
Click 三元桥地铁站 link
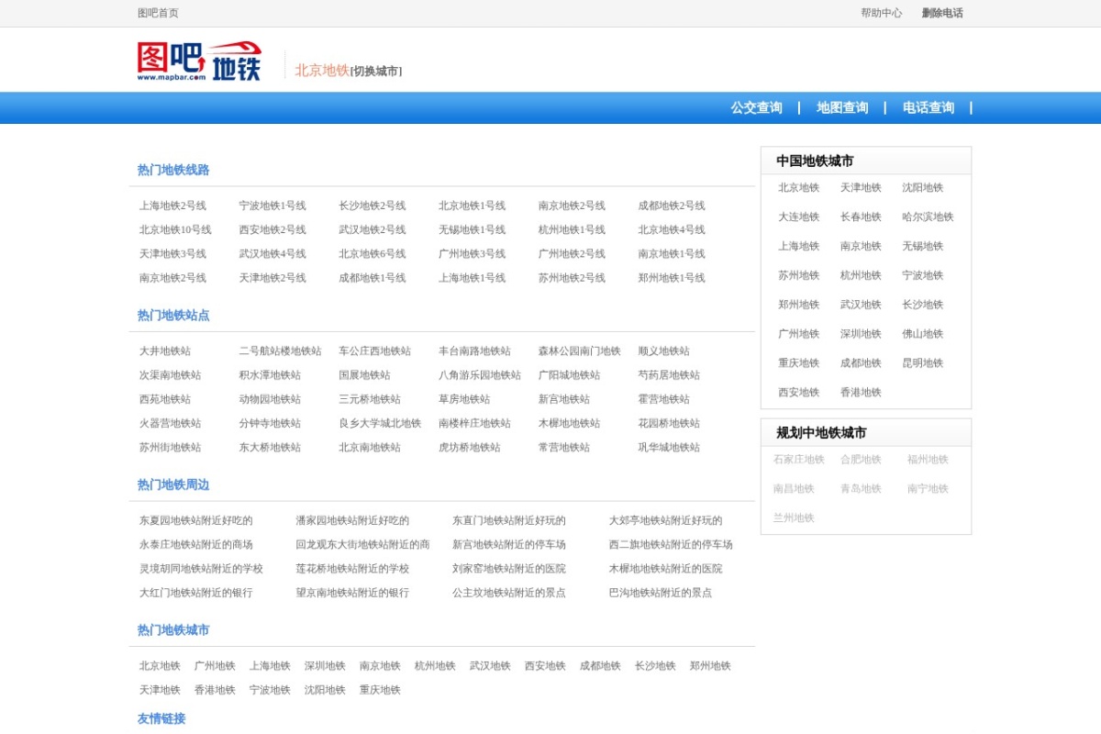(x=369, y=399)
